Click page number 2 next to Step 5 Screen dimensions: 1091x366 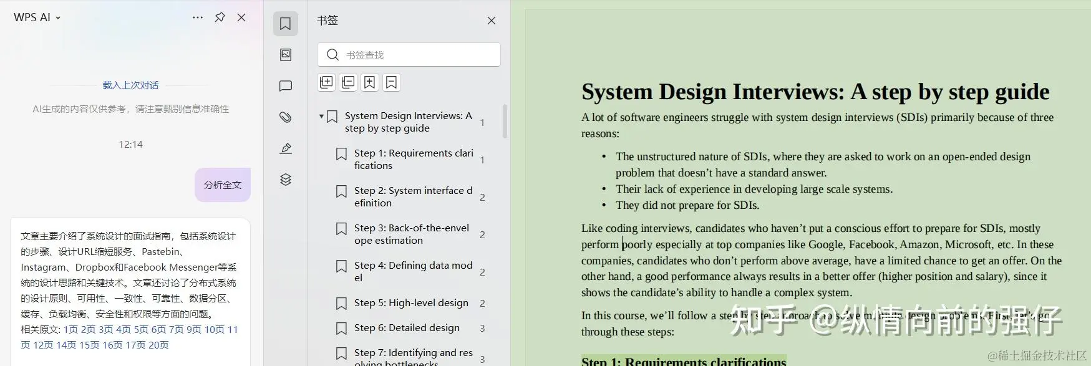coord(482,304)
